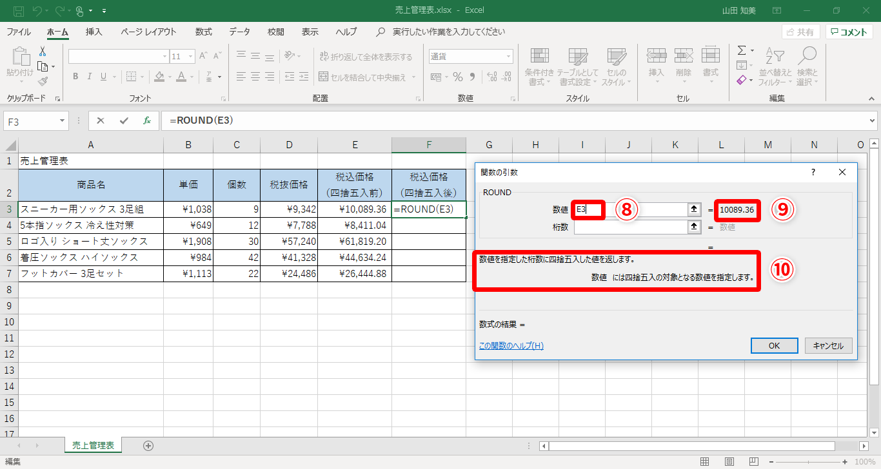Screen dimensions: 881x469
Task: Click the Copy icon in clipboard group
Action: click(43, 66)
